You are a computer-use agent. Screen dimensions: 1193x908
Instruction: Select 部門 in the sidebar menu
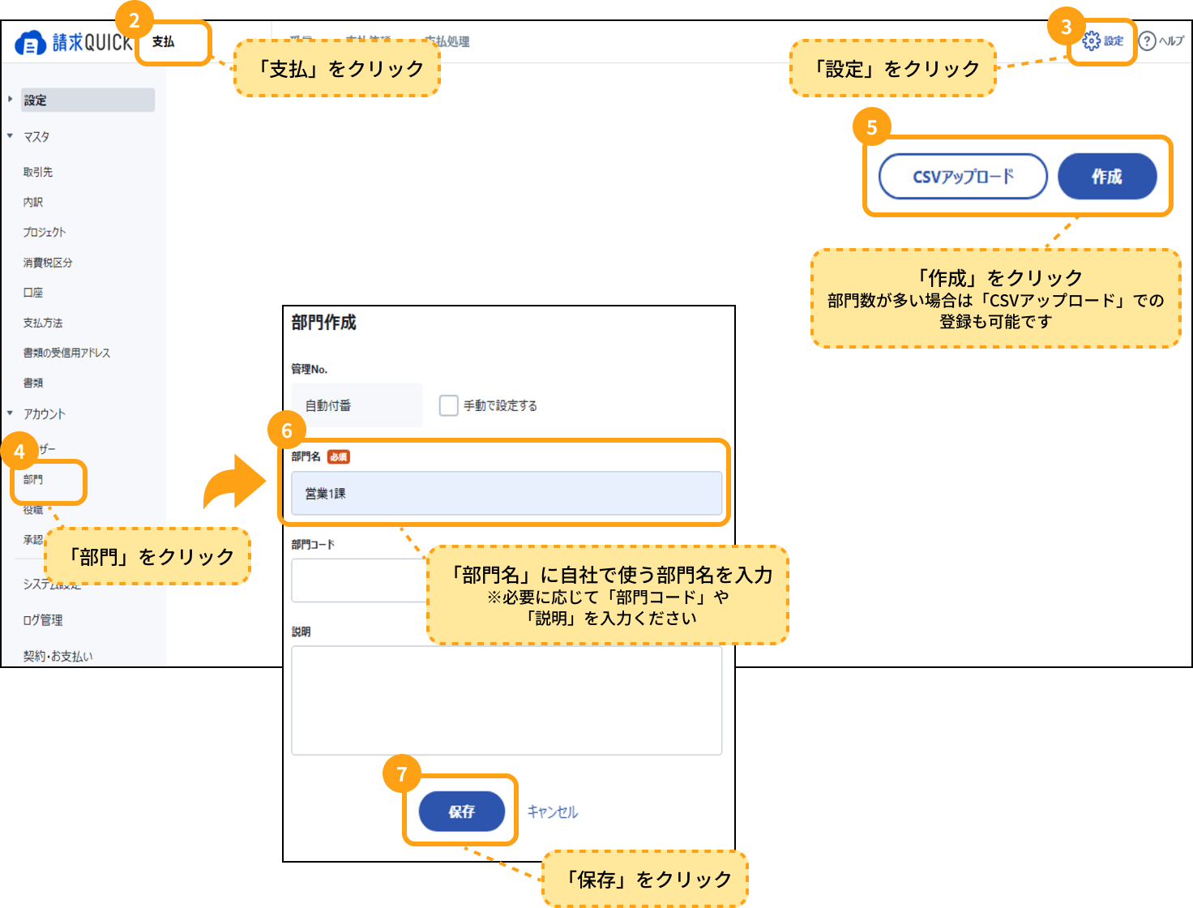pyautogui.click(x=33, y=479)
